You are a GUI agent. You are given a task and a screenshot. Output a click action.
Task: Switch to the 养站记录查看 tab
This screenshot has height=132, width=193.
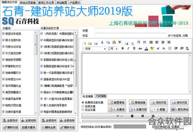pos(28,2)
